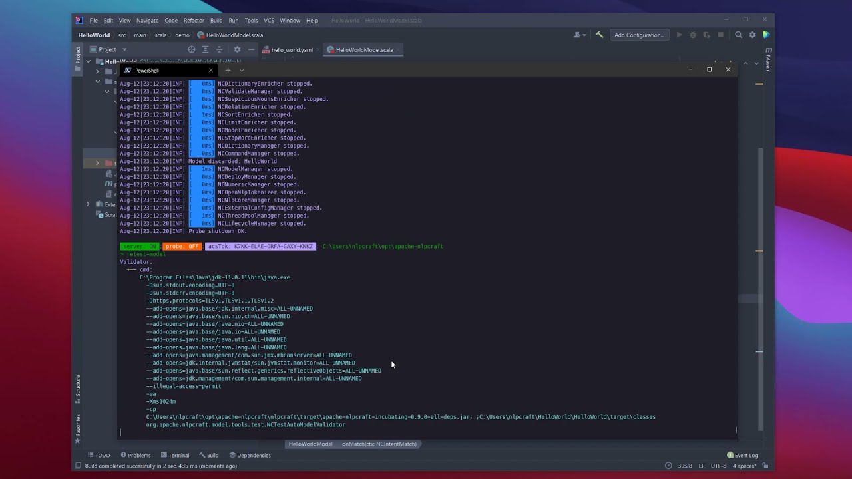Open the Event Log
852x479 pixels.
coord(742,455)
